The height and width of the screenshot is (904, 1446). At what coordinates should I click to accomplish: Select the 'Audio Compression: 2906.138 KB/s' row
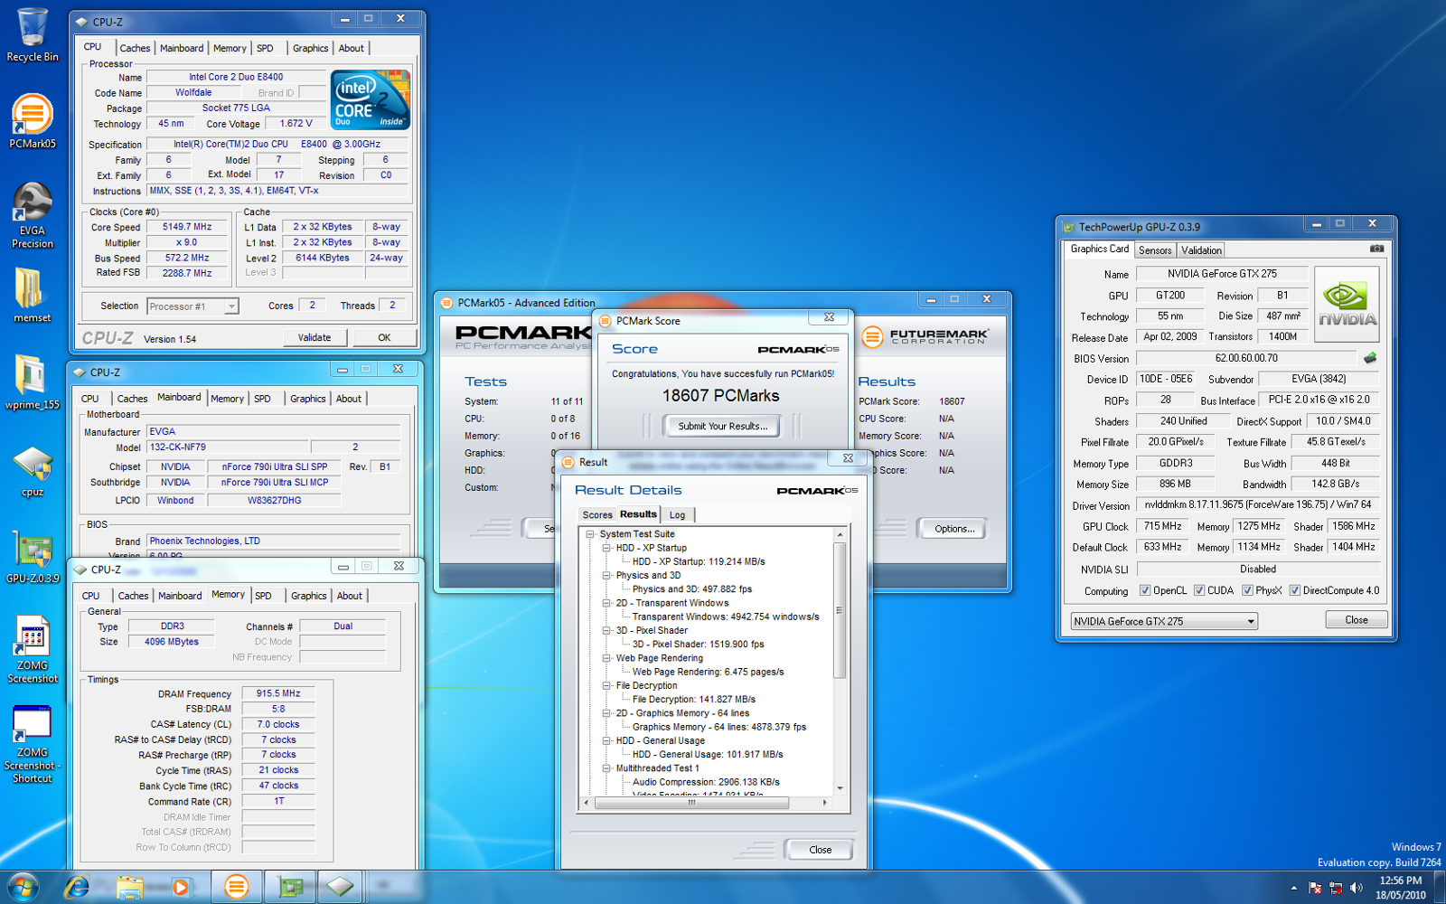tap(706, 782)
